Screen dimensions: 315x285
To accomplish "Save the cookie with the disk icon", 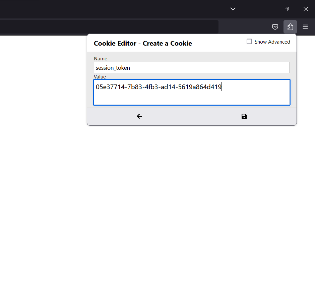I will pos(244,116).
